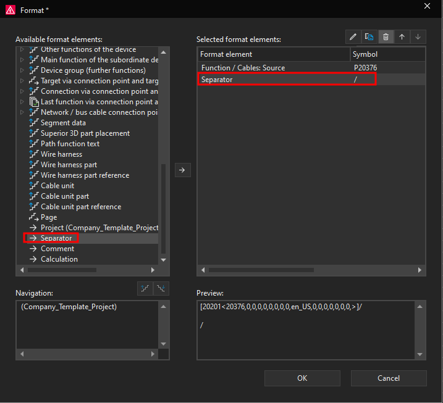Screen dimensions: 443x403
Task: Click (Company_Template_Project) in Navigation
Action: pyautogui.click(x=69, y=307)
